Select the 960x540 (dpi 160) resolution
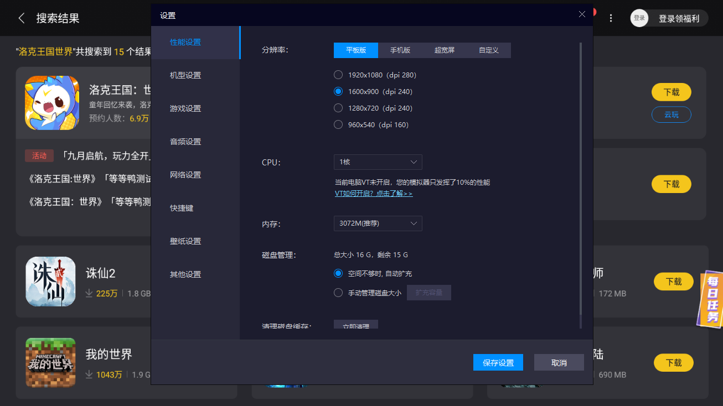Screen dimensions: 723x406 (338, 124)
